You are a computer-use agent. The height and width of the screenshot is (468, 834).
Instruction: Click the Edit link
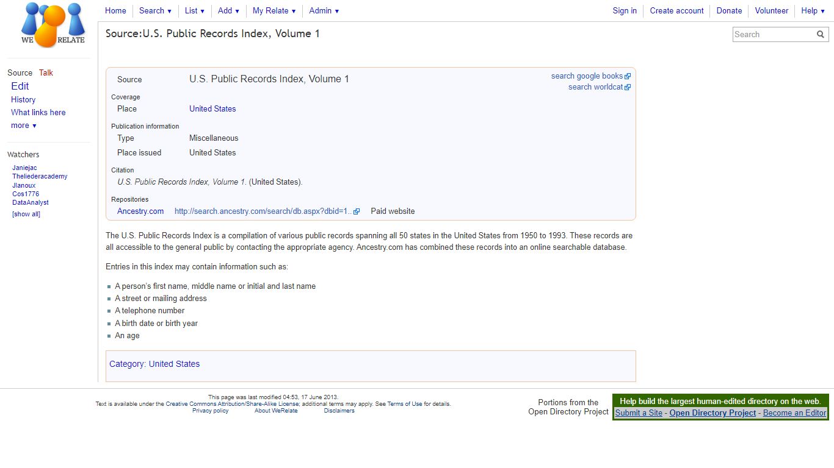[20, 86]
